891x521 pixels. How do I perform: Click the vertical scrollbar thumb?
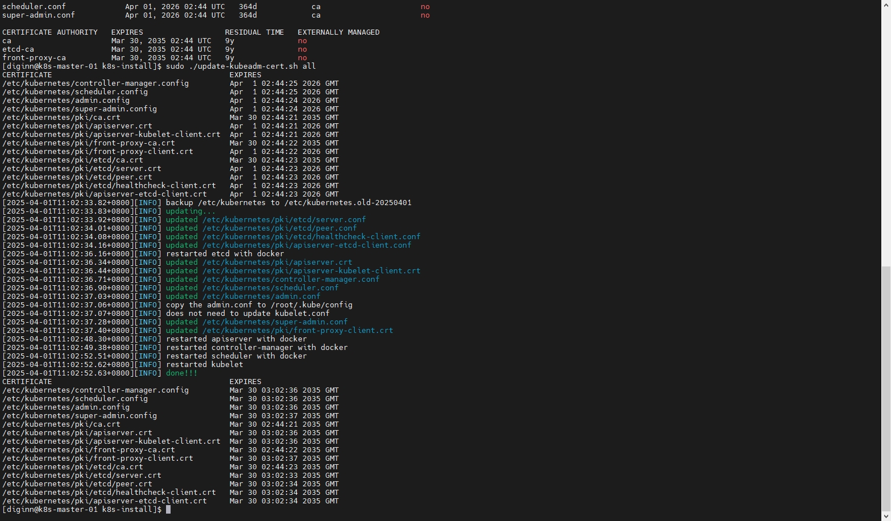[x=886, y=386]
